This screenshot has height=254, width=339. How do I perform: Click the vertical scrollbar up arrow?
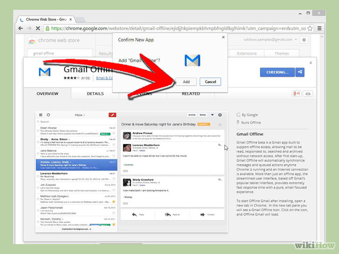322,37
